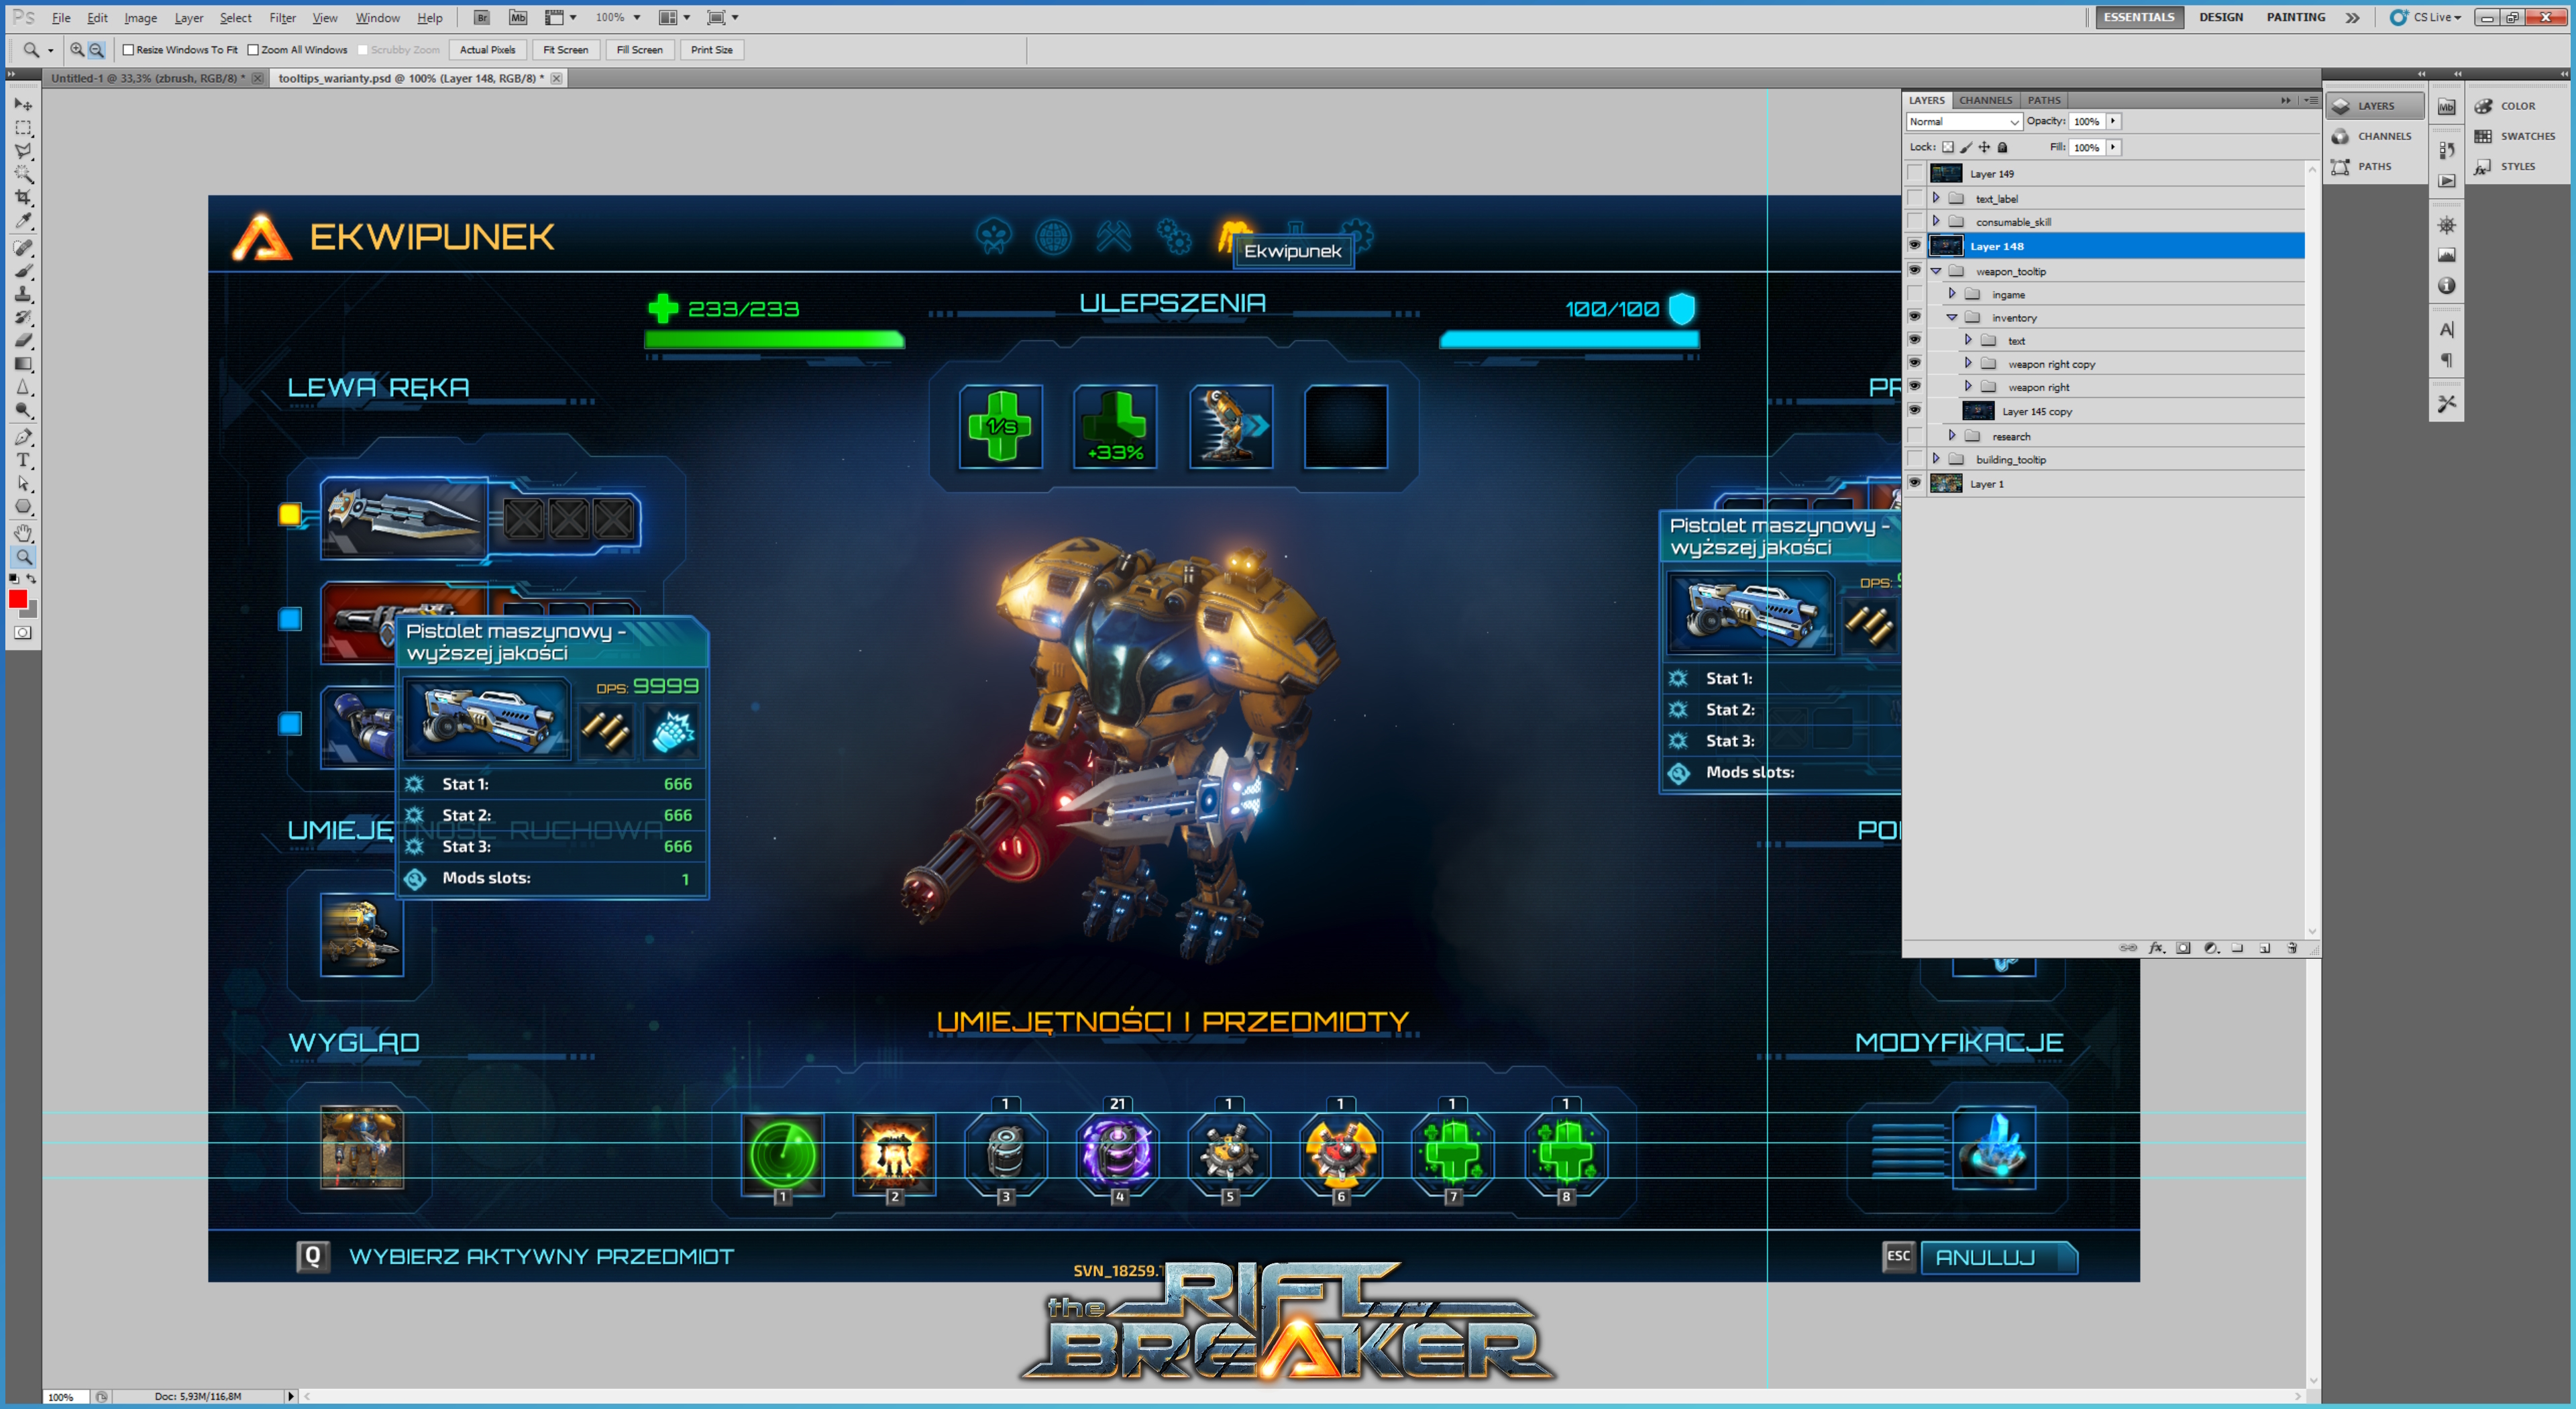Select the Crop tool
Viewport: 2576px width, 1409px height.
point(23,198)
